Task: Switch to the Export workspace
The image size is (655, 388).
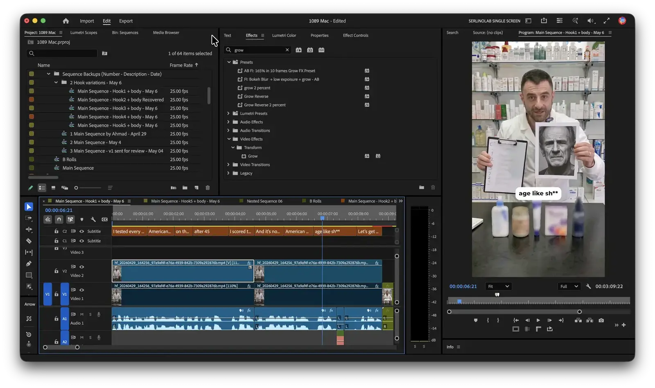Action: 126,21
